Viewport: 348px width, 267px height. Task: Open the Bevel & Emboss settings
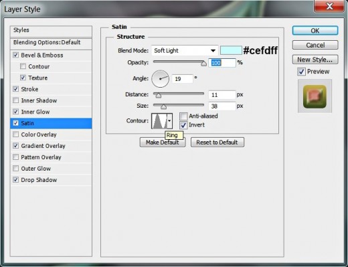click(x=42, y=55)
